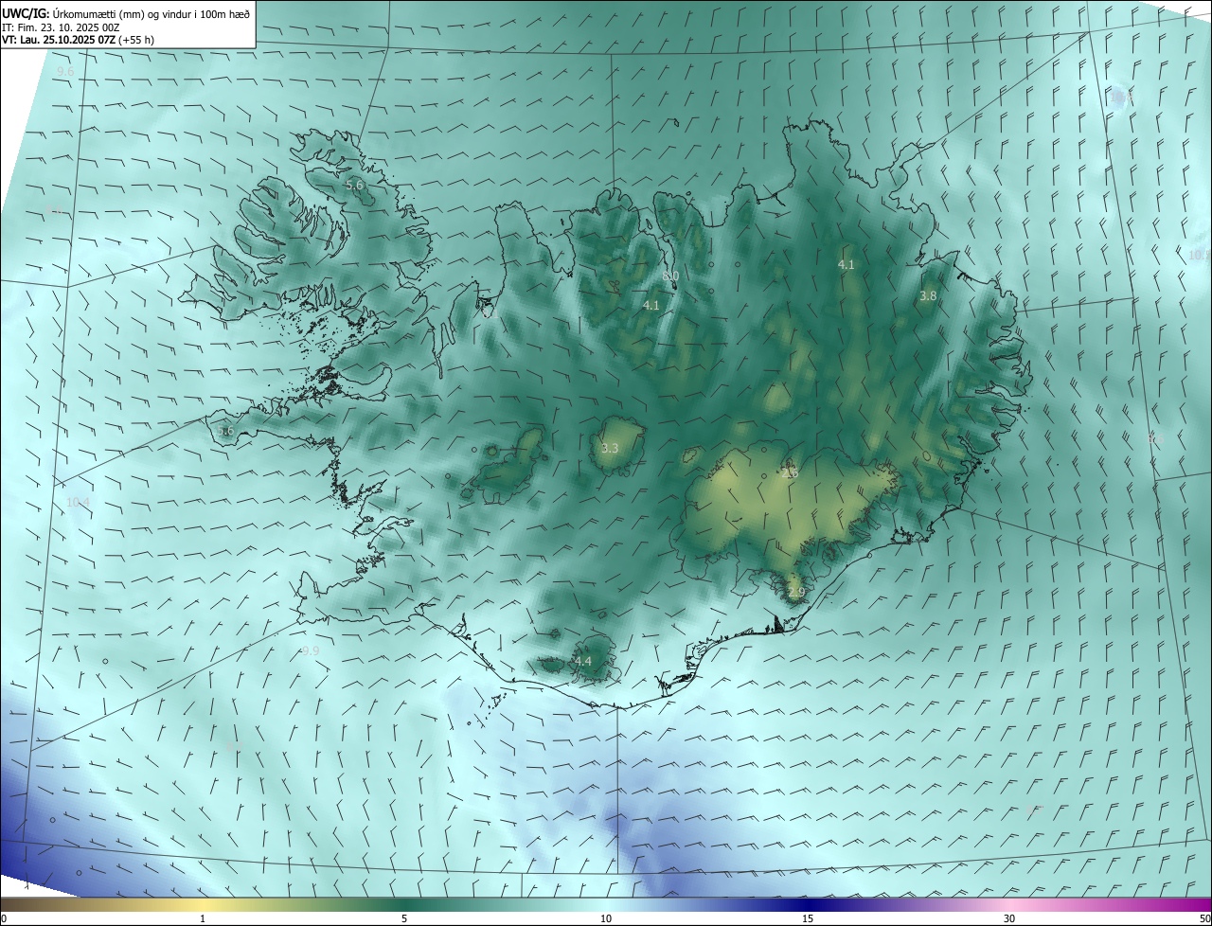The image size is (1212, 926).
Task: Click the 1 tick on the color scale
Action: (x=203, y=918)
